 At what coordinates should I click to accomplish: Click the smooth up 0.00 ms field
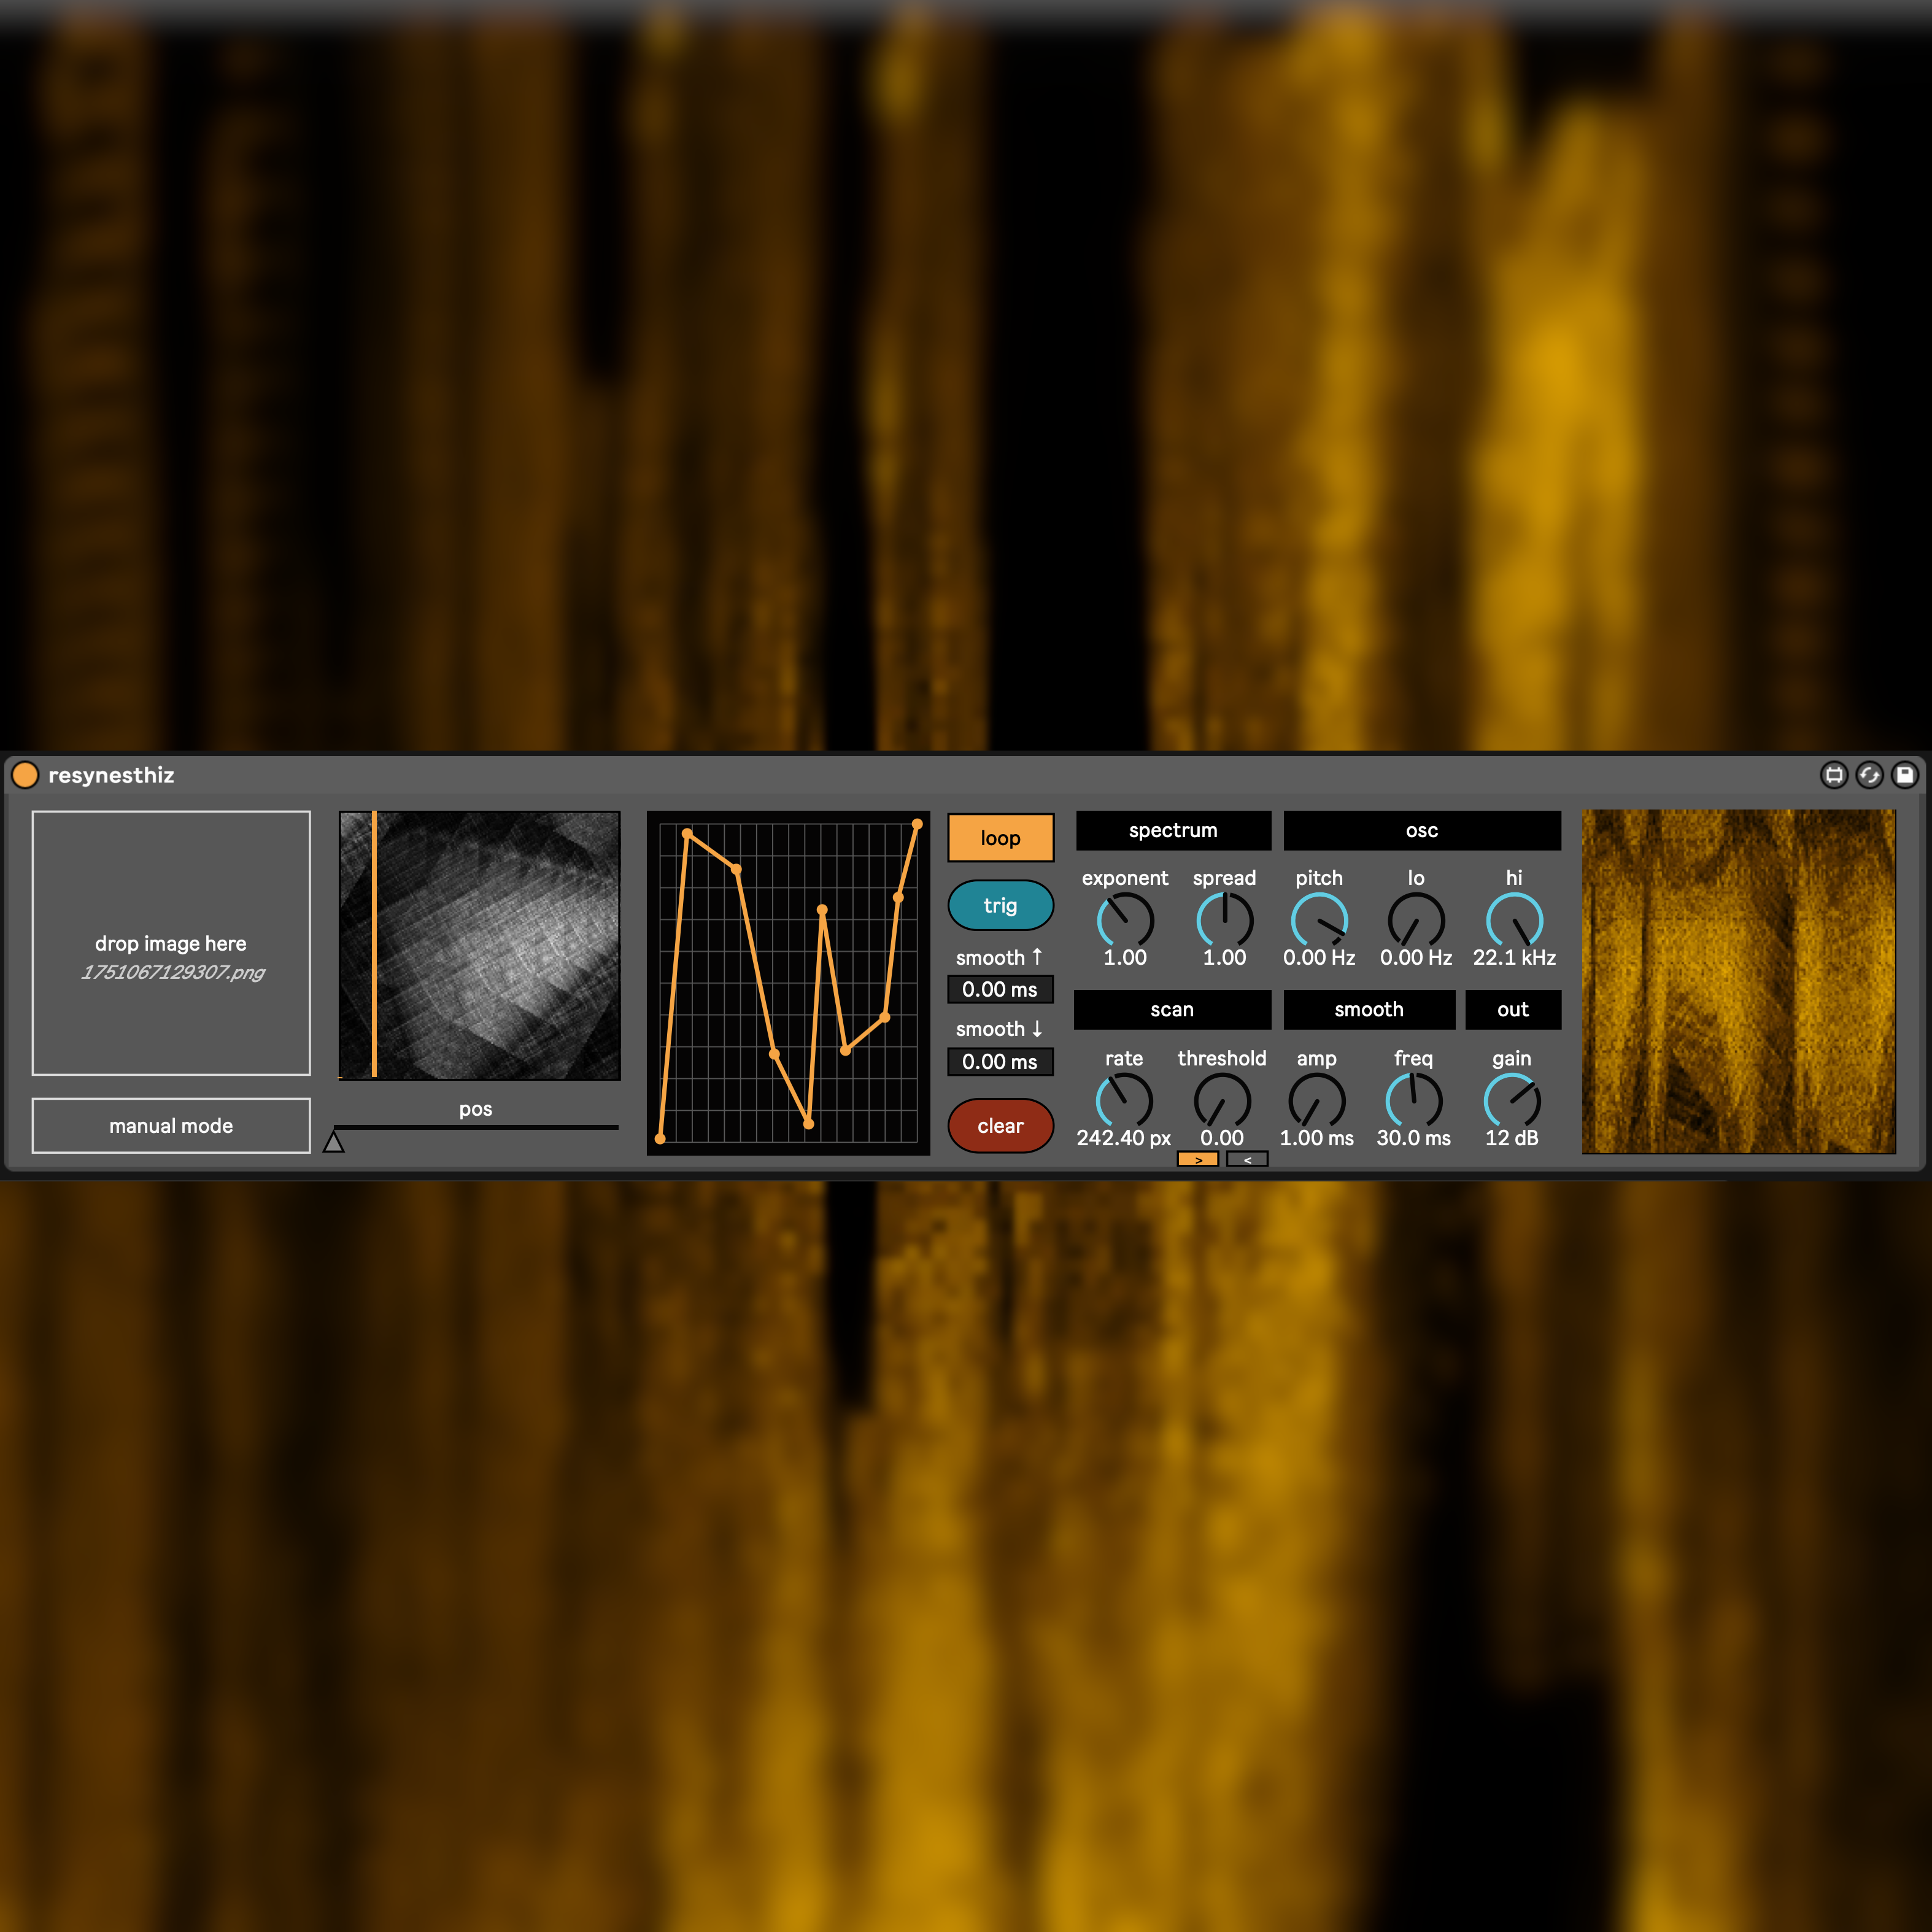pyautogui.click(x=1000, y=990)
